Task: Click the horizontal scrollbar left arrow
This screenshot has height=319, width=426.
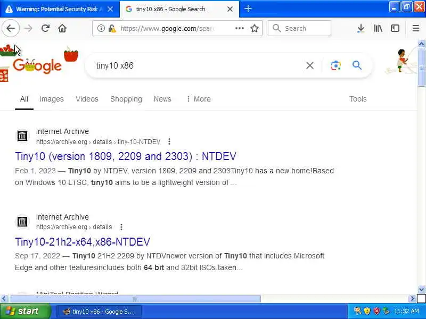Action: point(4,299)
